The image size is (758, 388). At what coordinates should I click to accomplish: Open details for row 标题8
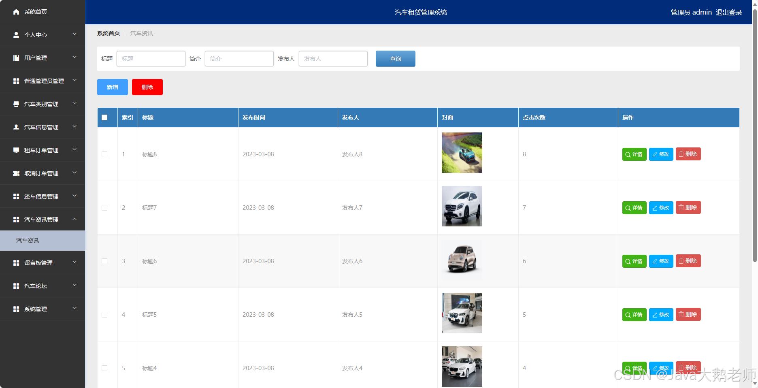click(x=634, y=154)
